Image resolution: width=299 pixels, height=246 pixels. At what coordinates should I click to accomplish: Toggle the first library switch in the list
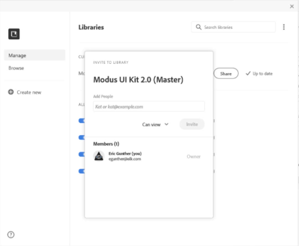(82, 121)
